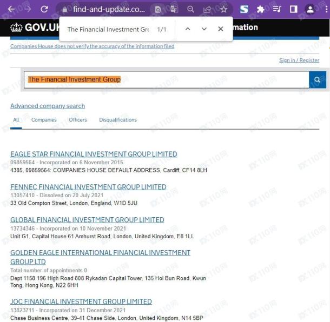Select the All results tab
Screen dimensions: 330x322
(16, 120)
